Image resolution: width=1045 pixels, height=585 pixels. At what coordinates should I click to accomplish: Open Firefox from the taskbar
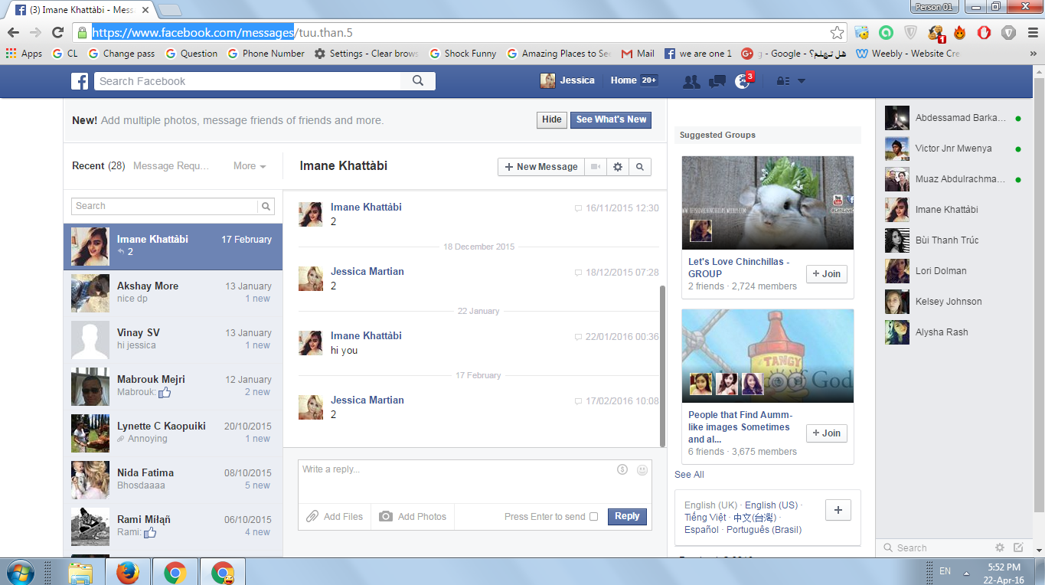point(128,572)
